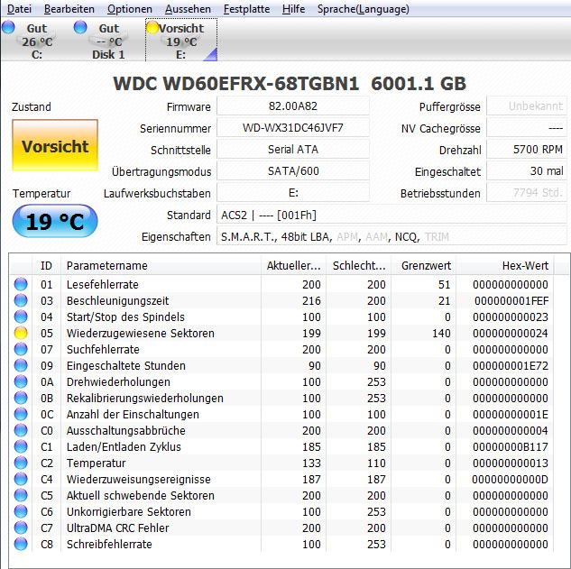Click the serial number field WD-WX31DC46JVF7

(x=293, y=128)
